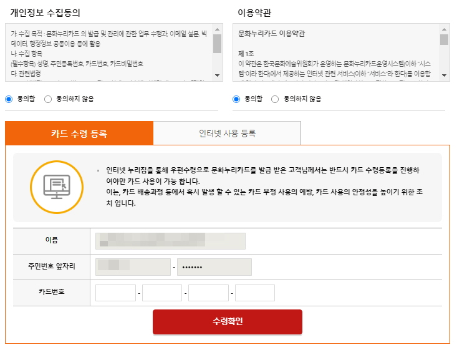Viewport: 457px width, 350px height.
Task: Click the 나. 수집 항목 line
Action: coord(27,54)
